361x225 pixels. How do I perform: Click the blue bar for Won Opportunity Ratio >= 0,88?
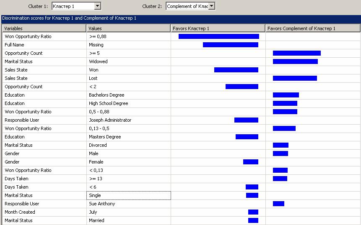219,36
